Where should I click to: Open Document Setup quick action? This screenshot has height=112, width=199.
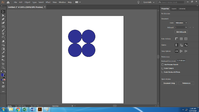169,83
